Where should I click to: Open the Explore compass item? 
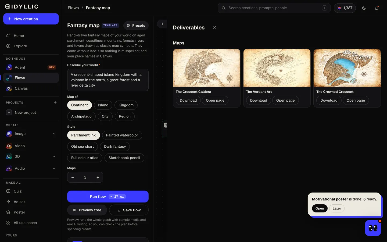(31, 46)
